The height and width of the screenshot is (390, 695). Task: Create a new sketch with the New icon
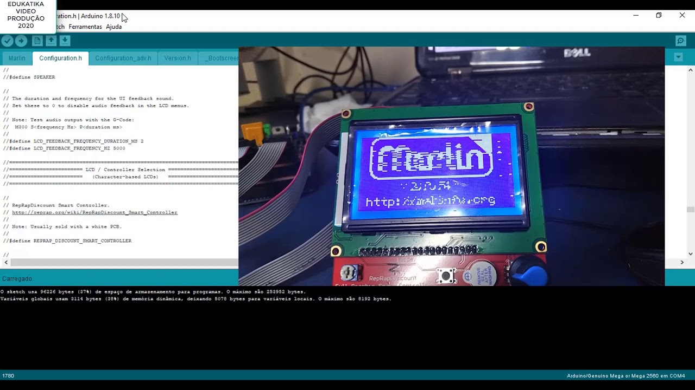(37, 41)
